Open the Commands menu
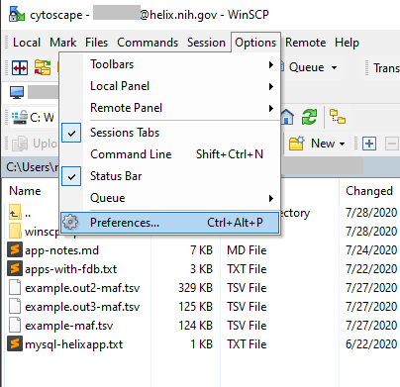 [148, 43]
